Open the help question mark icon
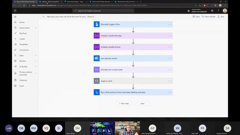Image resolution: width=240 pixels, height=135 pixels. pyautogui.click(x=218, y=10)
